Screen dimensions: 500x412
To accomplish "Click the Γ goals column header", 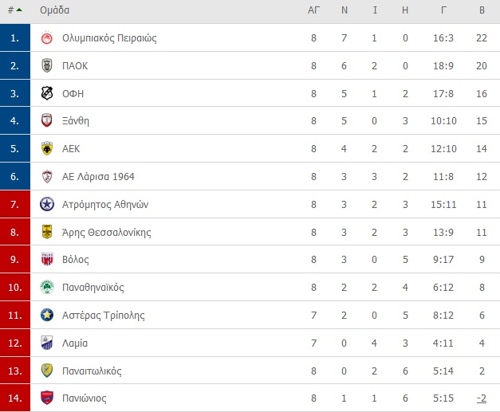I will (443, 10).
